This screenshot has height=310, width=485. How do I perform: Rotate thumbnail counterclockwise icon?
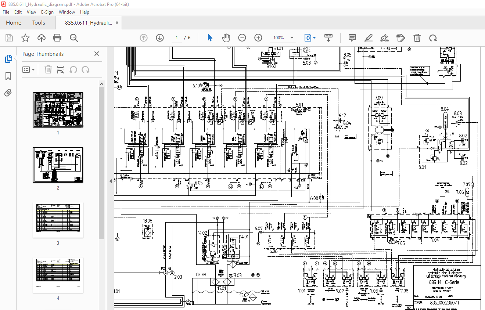tap(73, 69)
